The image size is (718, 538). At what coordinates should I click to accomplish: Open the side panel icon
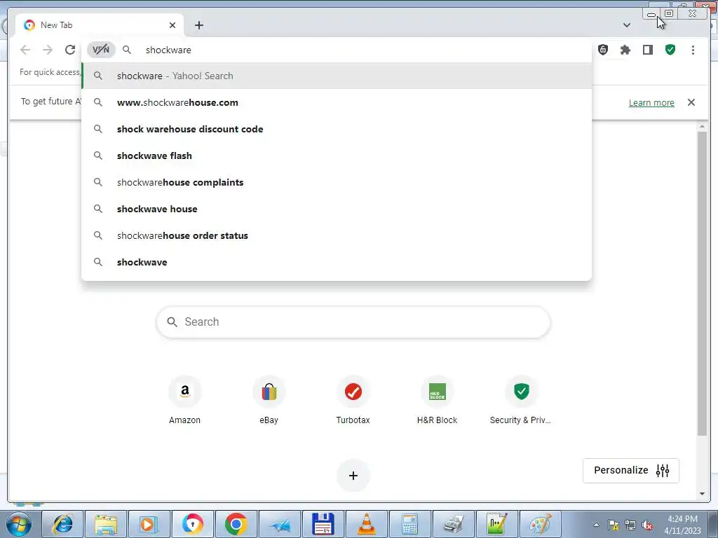(647, 50)
